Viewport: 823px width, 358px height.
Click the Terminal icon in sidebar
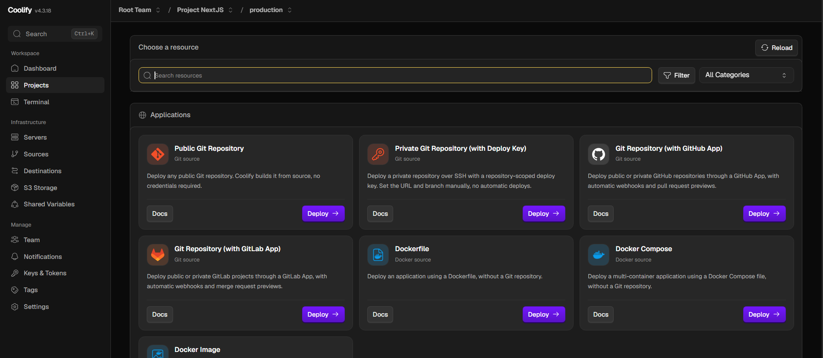pos(15,102)
